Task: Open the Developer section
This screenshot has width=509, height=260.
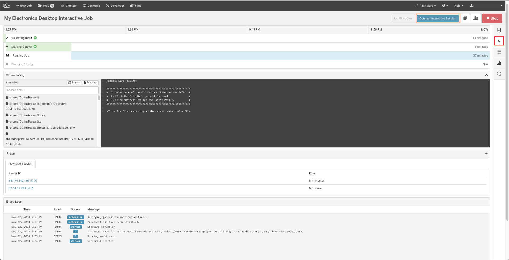Action: pos(115,6)
